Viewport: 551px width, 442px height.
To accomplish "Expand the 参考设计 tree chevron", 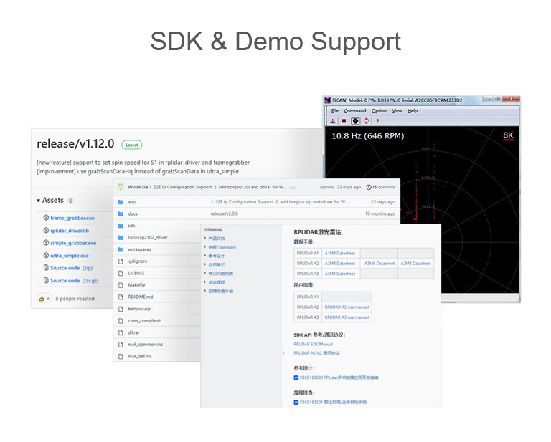I will (205, 256).
